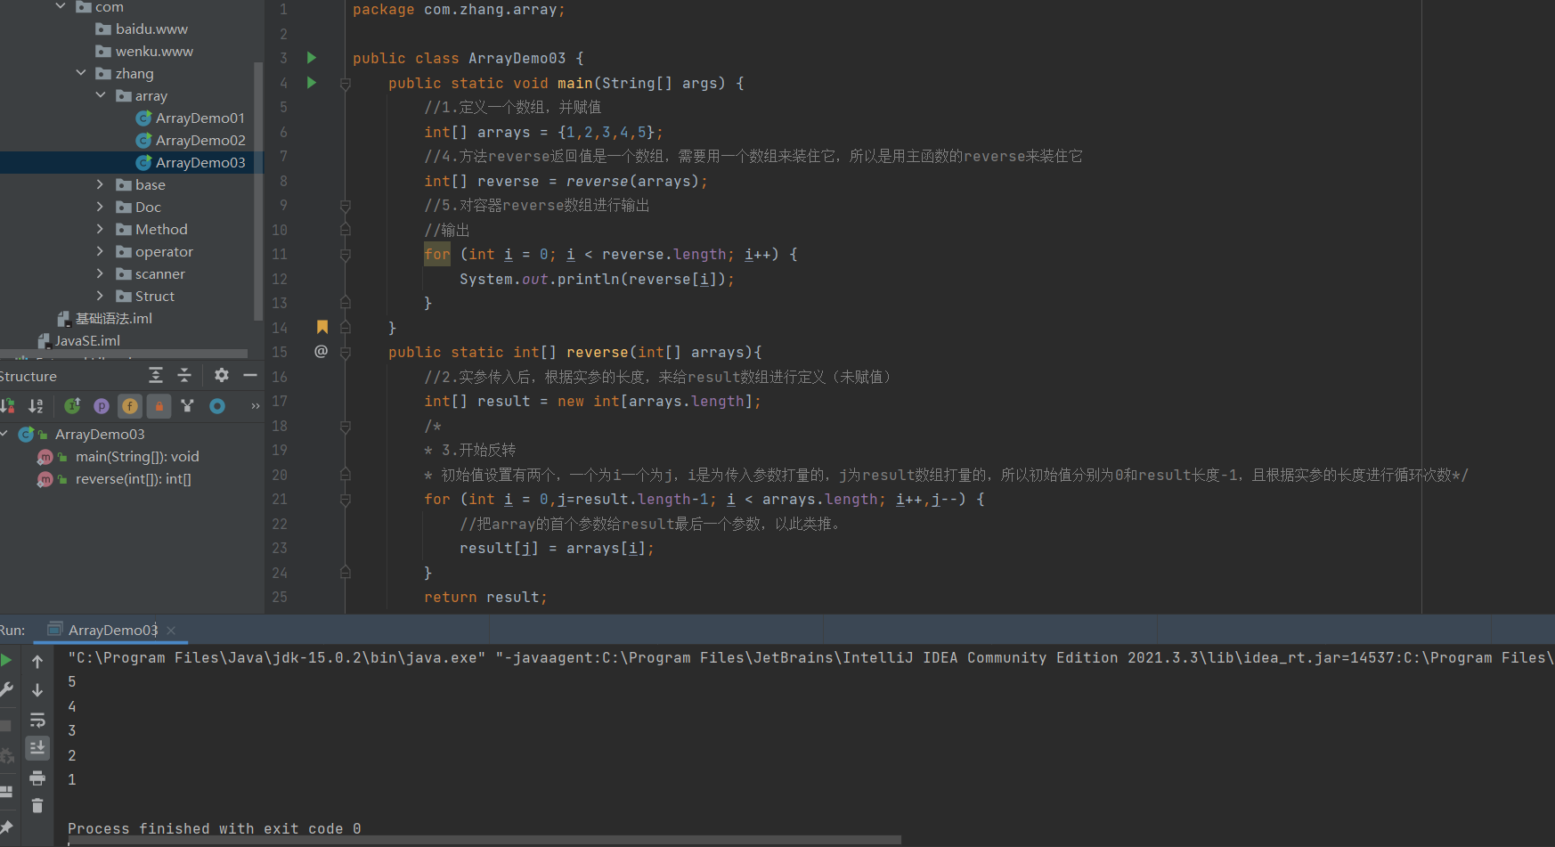The width and height of the screenshot is (1555, 847).
Task: Open run configuration wrench settings
Action: click(5, 689)
